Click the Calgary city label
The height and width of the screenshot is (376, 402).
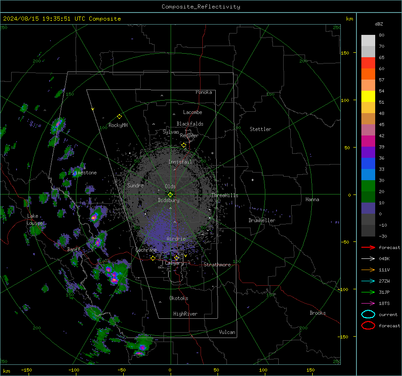click(174, 263)
